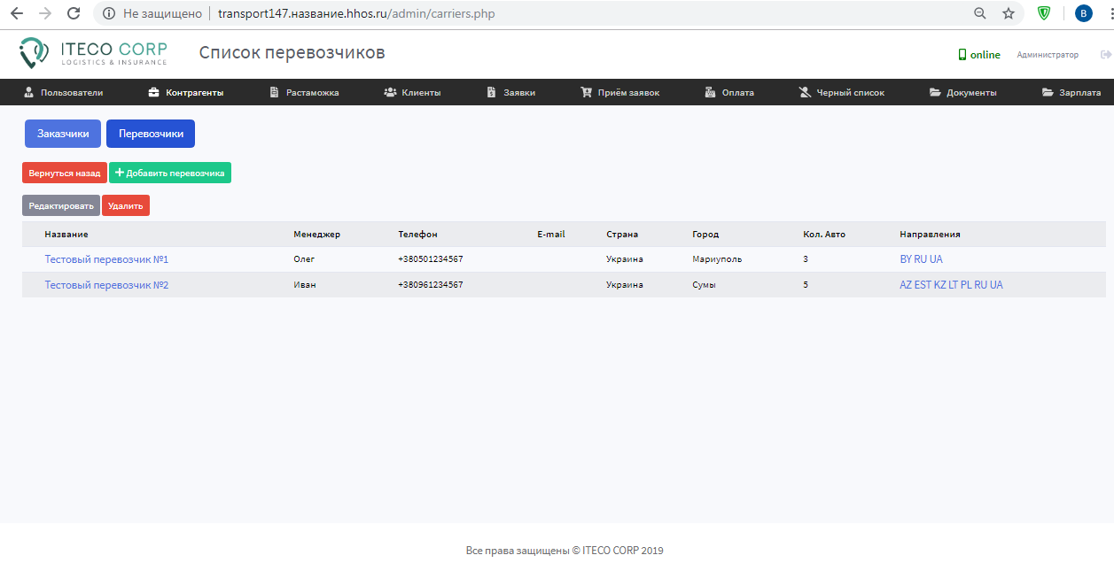
Task: Open the Пользователи menu
Action: (x=64, y=92)
